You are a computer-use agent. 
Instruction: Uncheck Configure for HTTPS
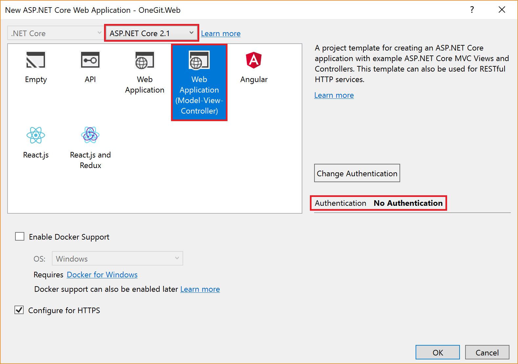(19, 310)
